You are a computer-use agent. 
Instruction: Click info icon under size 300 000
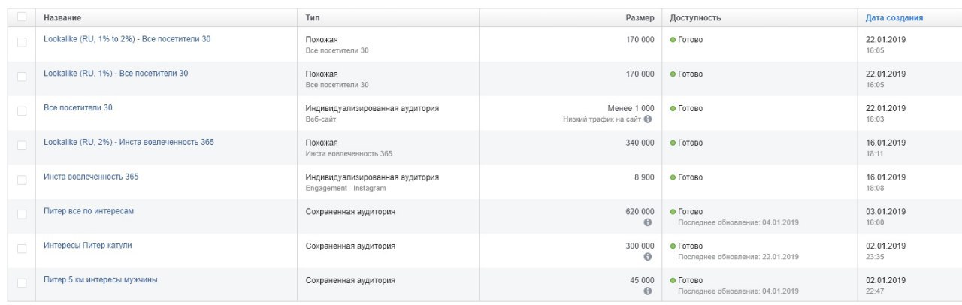pyautogui.click(x=648, y=257)
